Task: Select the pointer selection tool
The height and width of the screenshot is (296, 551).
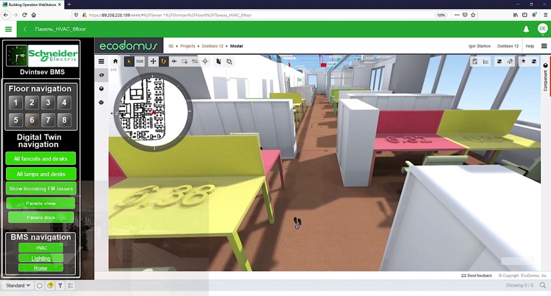Action: [x=129, y=61]
